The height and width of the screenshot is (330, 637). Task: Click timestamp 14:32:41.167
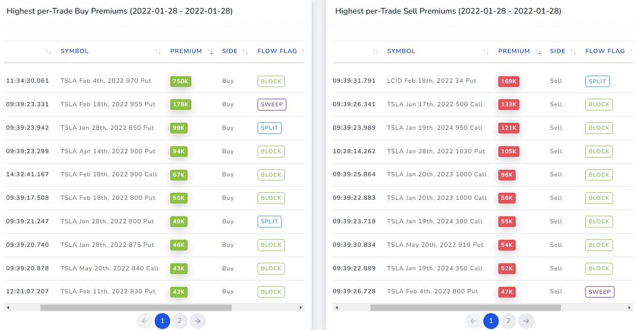27,174
